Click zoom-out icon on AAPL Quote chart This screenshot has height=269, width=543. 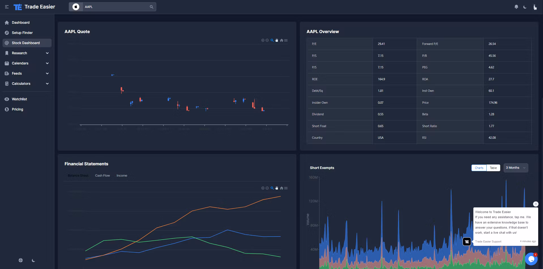coord(267,40)
